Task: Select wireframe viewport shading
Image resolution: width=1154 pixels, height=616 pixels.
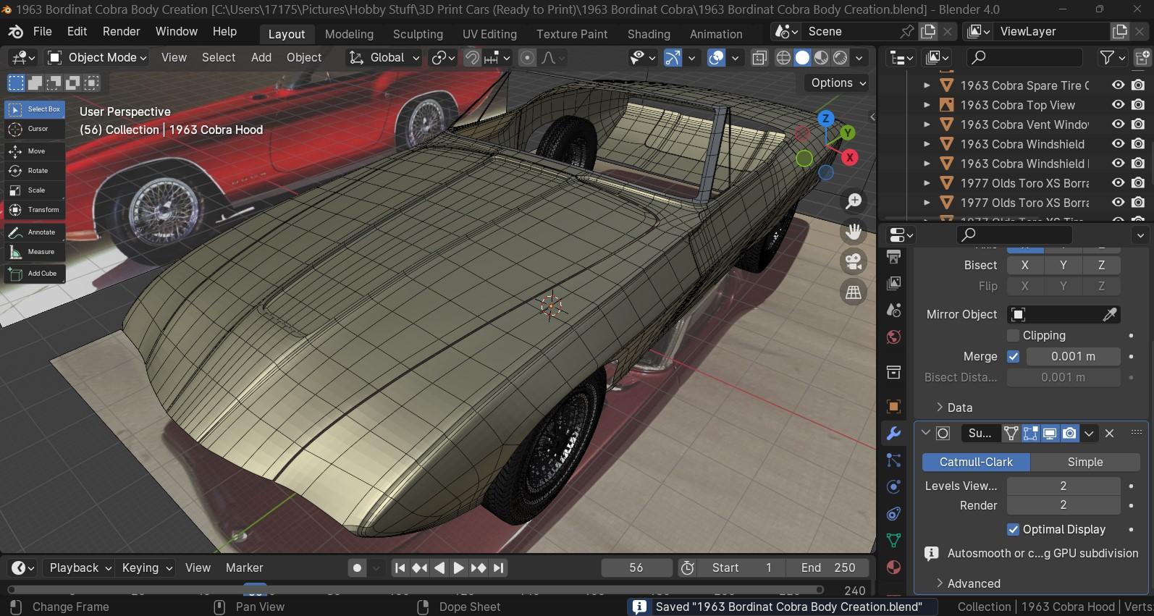Action: (x=783, y=58)
